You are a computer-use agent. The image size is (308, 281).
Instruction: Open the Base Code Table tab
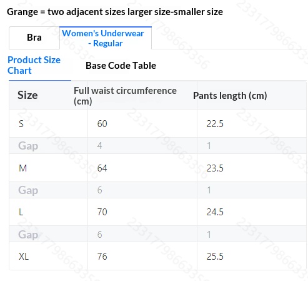pos(121,66)
